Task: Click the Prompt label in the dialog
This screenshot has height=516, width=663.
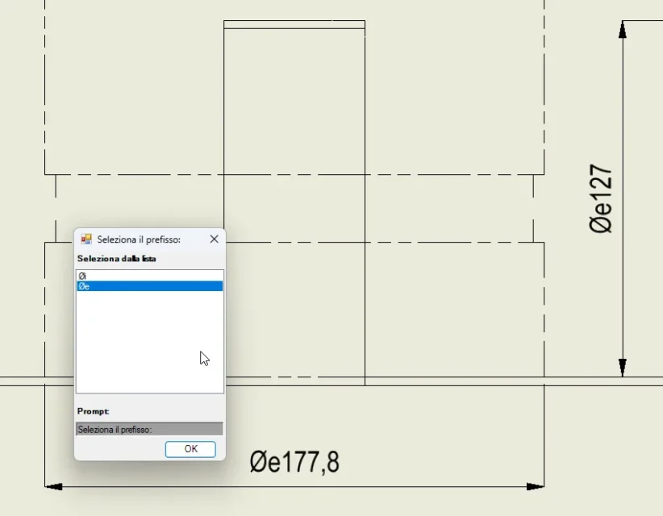Action: 94,411
